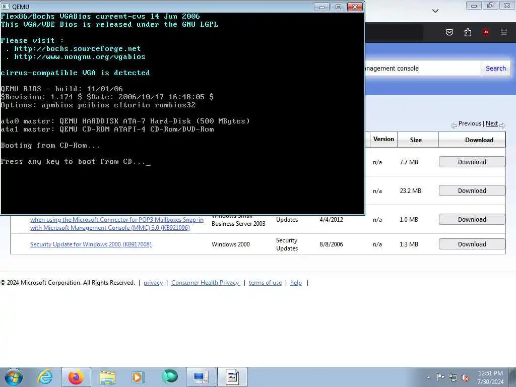Open Security Update for Windows 2000 KB917008

[91, 244]
